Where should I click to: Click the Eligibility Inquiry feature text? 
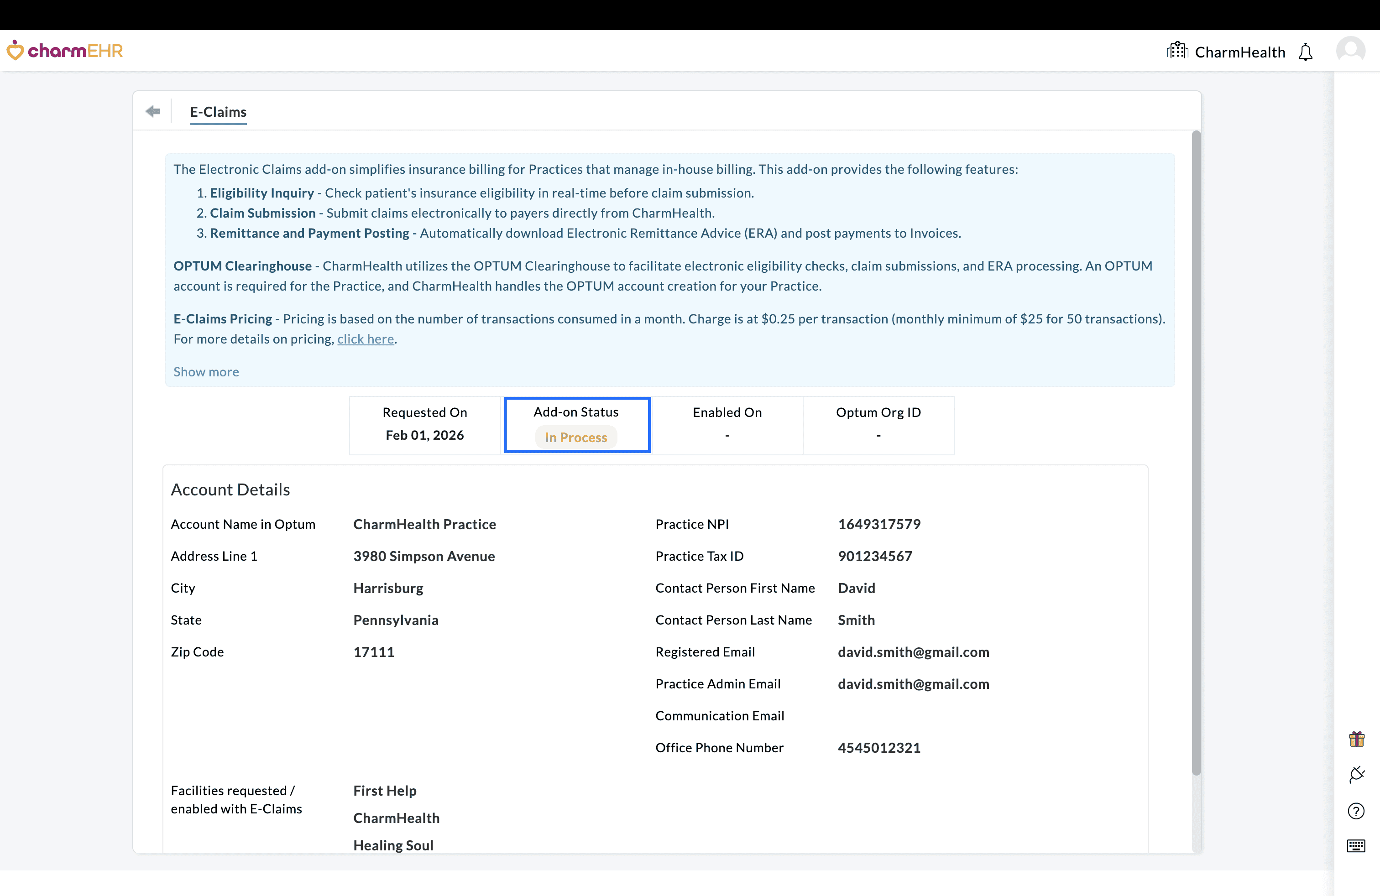[261, 193]
